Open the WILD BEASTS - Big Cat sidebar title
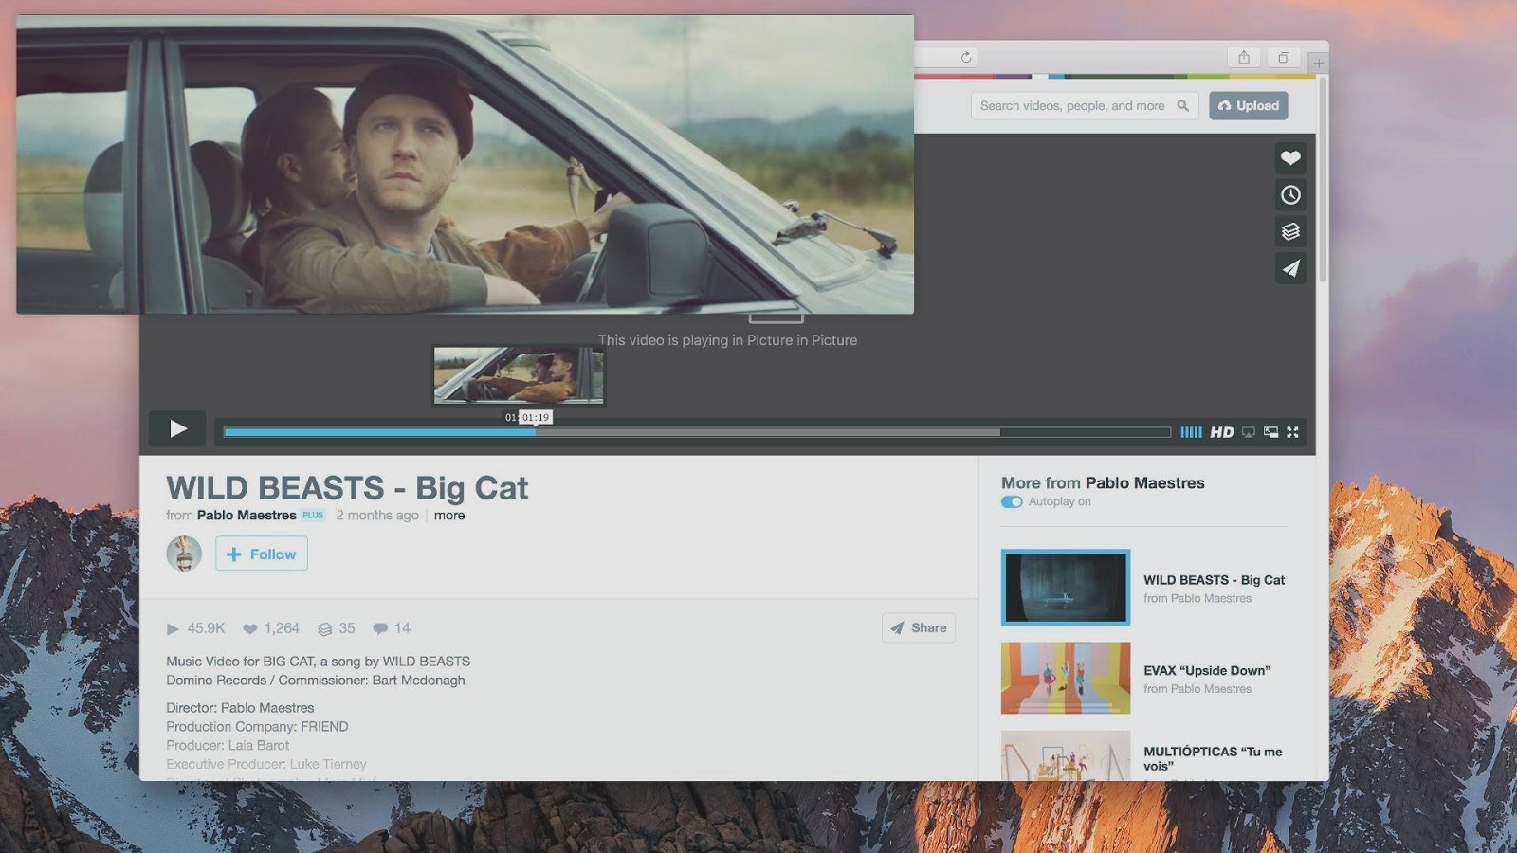Screen dimensions: 1517x853 1214,580
